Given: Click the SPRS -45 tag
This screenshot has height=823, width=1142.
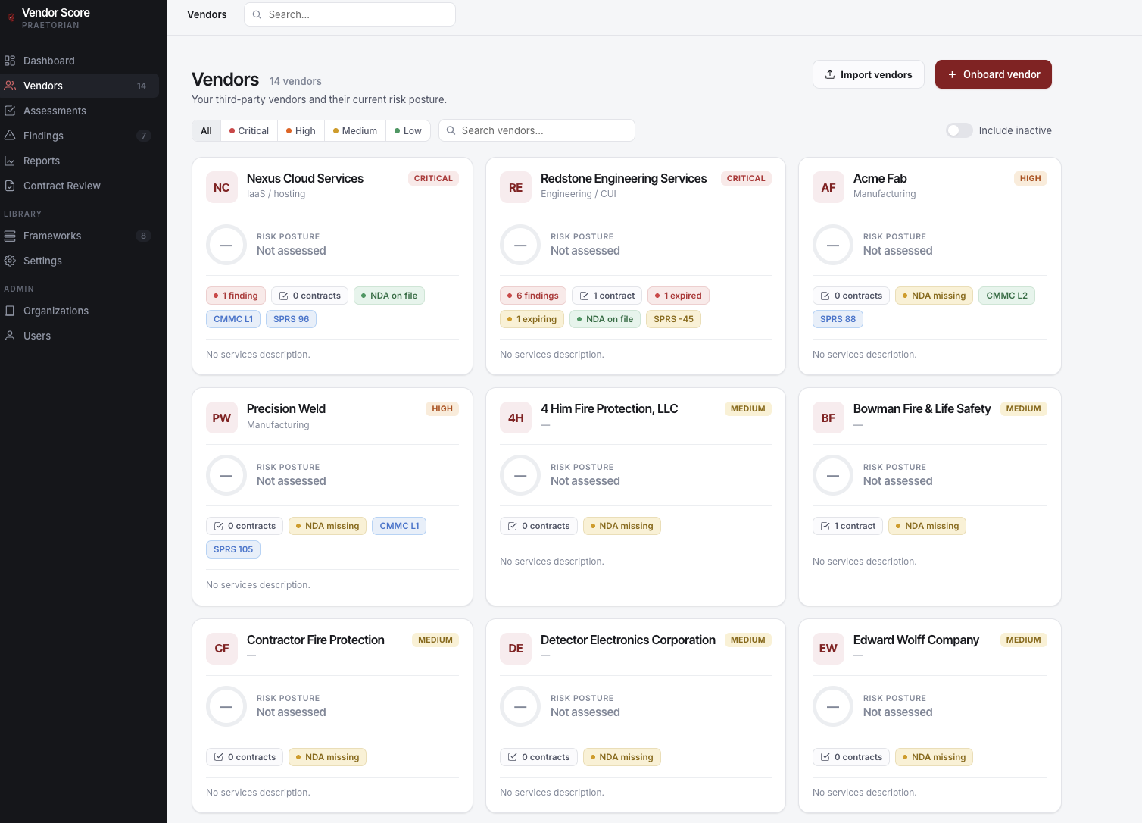Looking at the screenshot, I should point(673,319).
